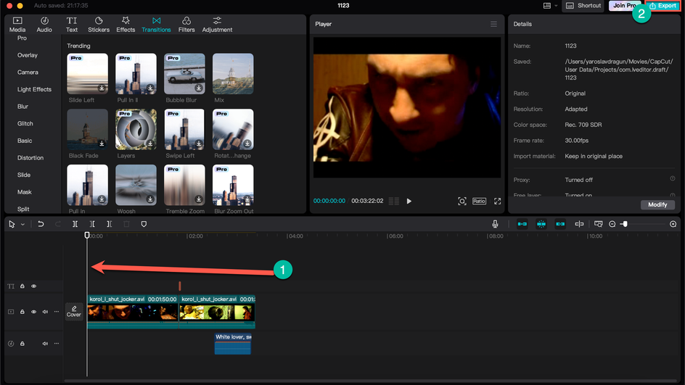Select the Basic transition category
The width and height of the screenshot is (685, 385).
click(25, 141)
